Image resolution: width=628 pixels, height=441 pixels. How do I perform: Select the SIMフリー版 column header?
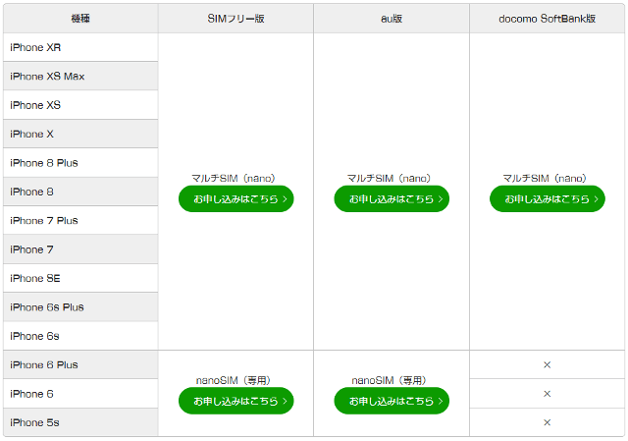pyautogui.click(x=235, y=19)
